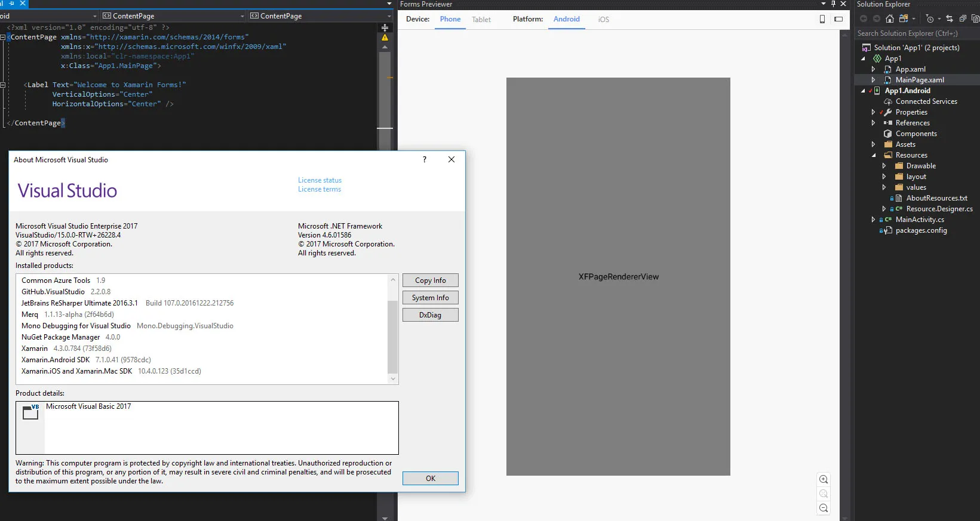Image resolution: width=980 pixels, height=521 pixels.
Task: Expand the MainPage.xaml node
Action: pos(874,80)
